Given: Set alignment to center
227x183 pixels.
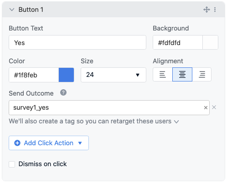Looking at the screenshot, I should pos(182,75).
